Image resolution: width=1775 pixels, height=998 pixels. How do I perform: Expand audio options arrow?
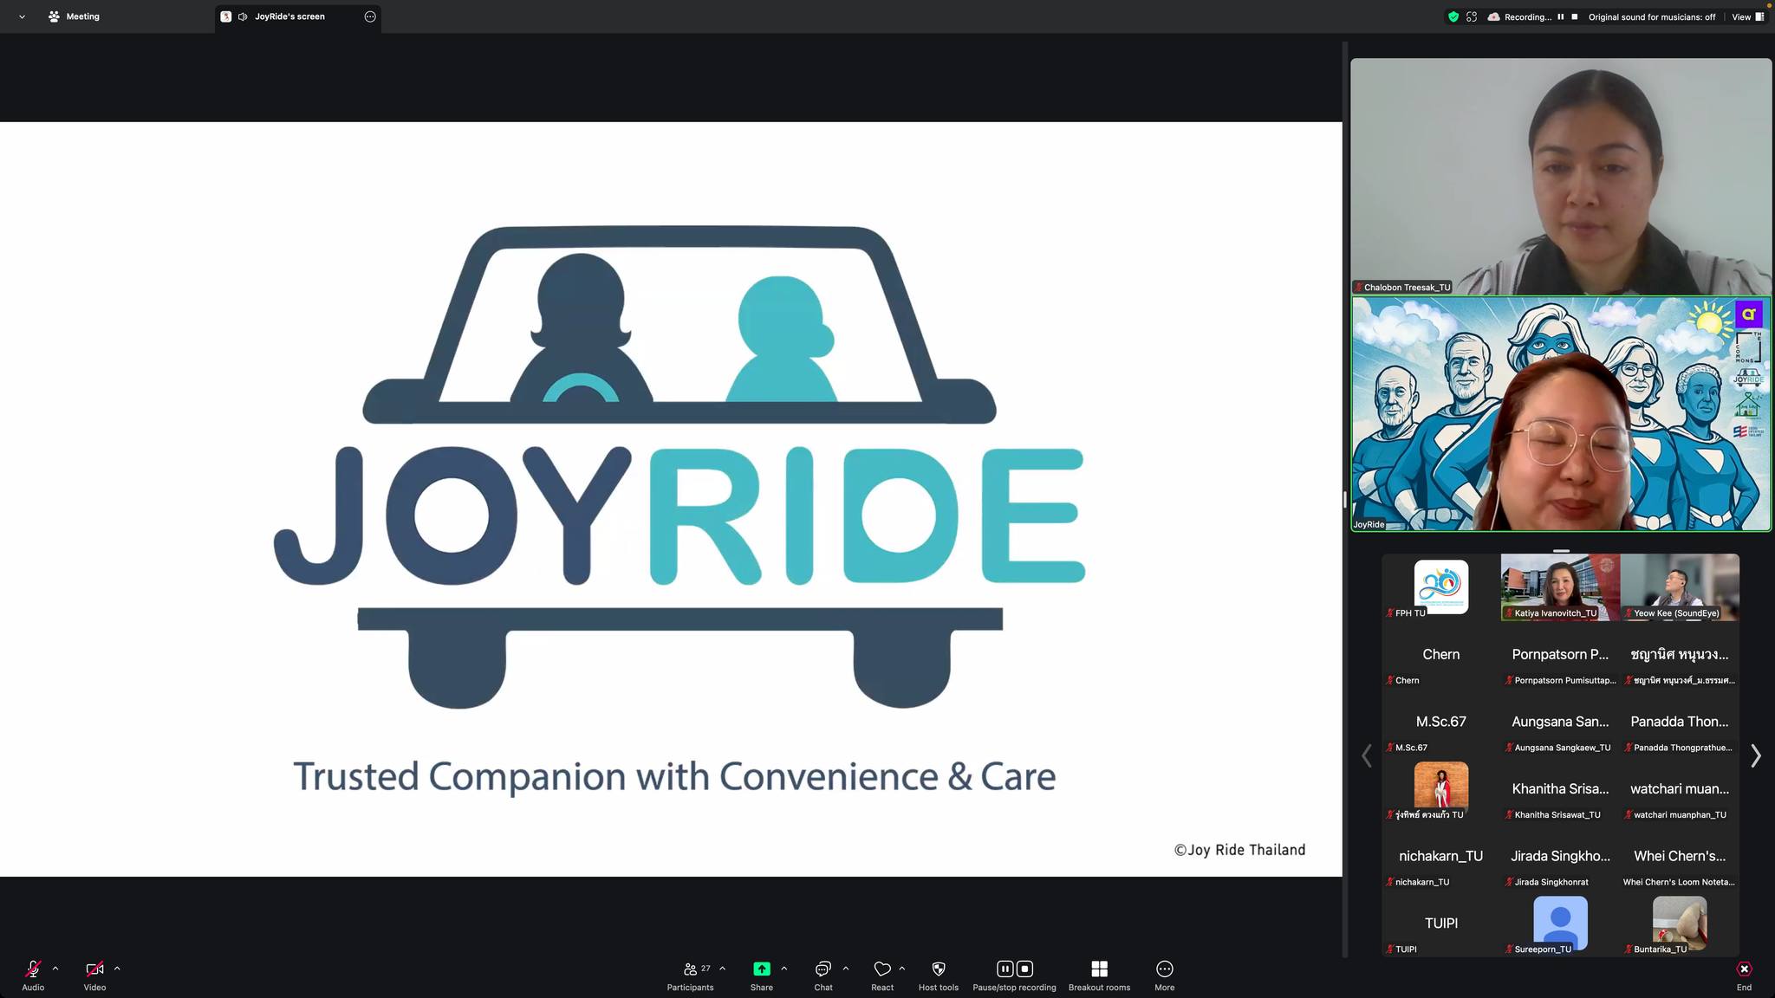tap(55, 969)
